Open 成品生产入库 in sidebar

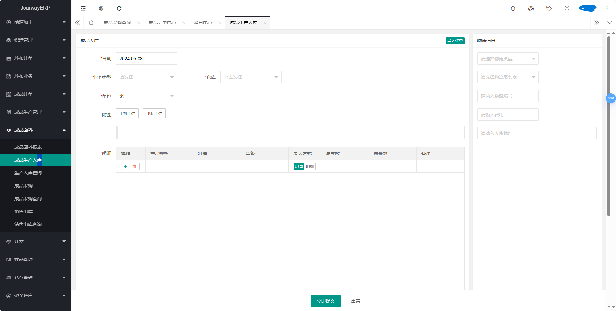tap(35, 160)
